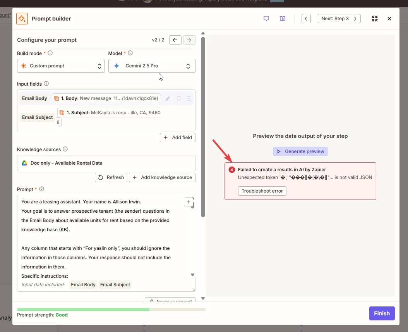Select the Email Subject mapped value field
This screenshot has width=408, height=332.
pyautogui.click(x=109, y=117)
